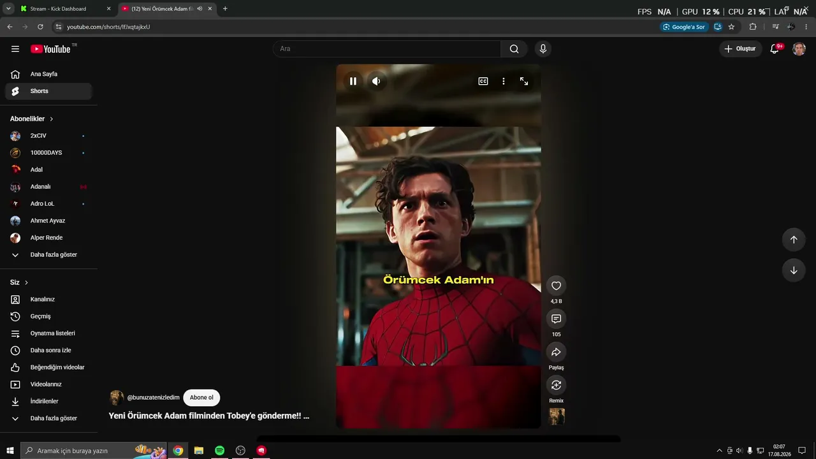Viewport: 816px width, 459px height.
Task: Open the Alper Rende subscription channel
Action: pos(48,238)
